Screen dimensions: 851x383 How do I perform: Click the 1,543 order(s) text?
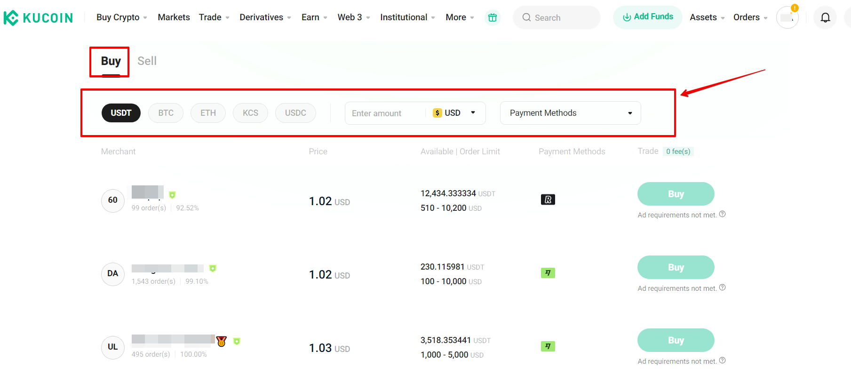click(153, 281)
